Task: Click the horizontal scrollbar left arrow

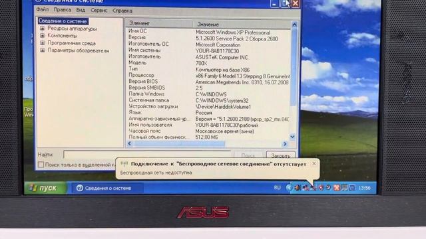Action: coord(129,143)
